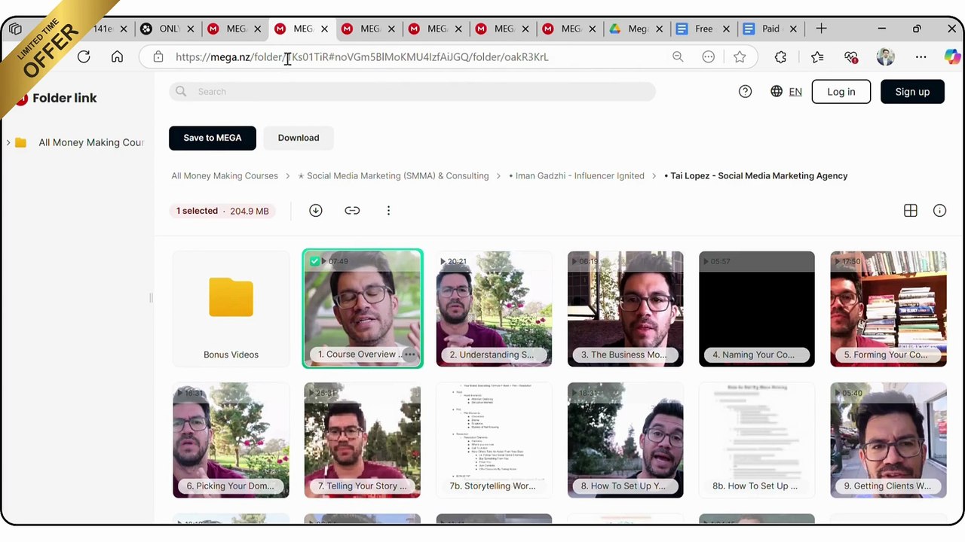Go to browser home icon
The image size is (965, 542).
(117, 57)
